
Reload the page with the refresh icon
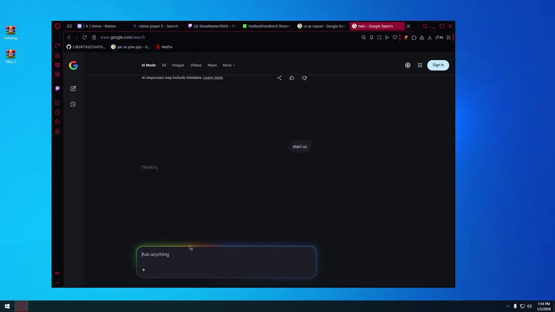85,37
